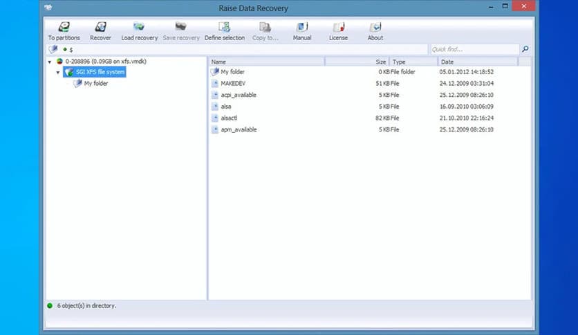The width and height of the screenshot is (578, 335).
Task: Click the Recover toolbar icon
Action: (100, 27)
